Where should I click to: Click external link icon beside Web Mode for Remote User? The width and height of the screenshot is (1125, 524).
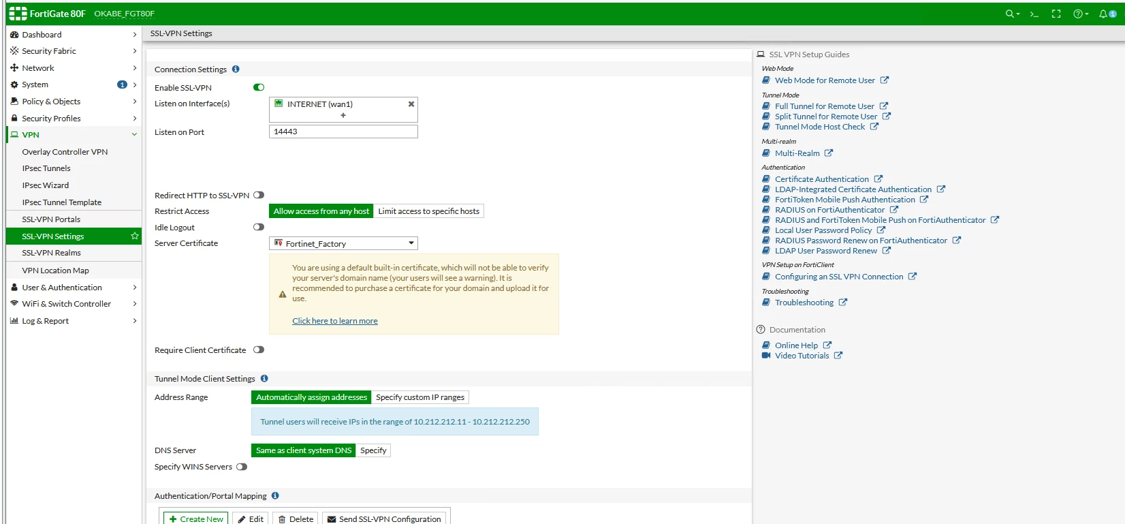885,80
